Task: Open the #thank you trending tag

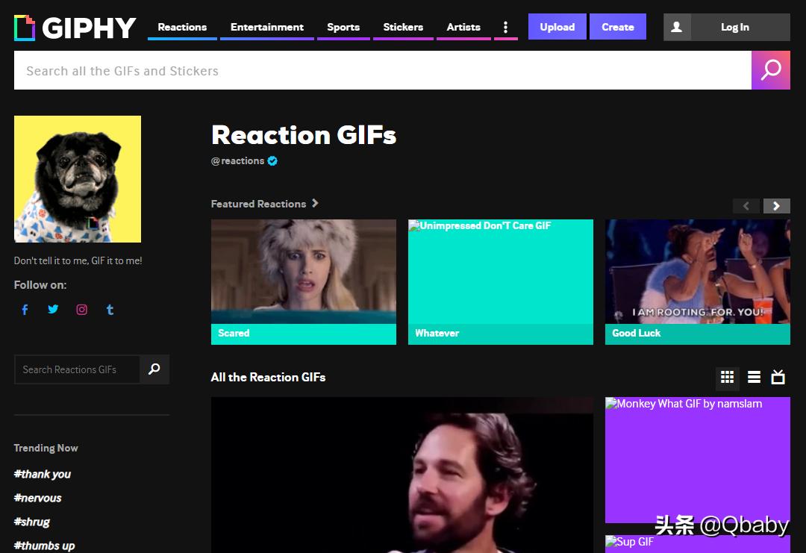Action: (x=42, y=475)
